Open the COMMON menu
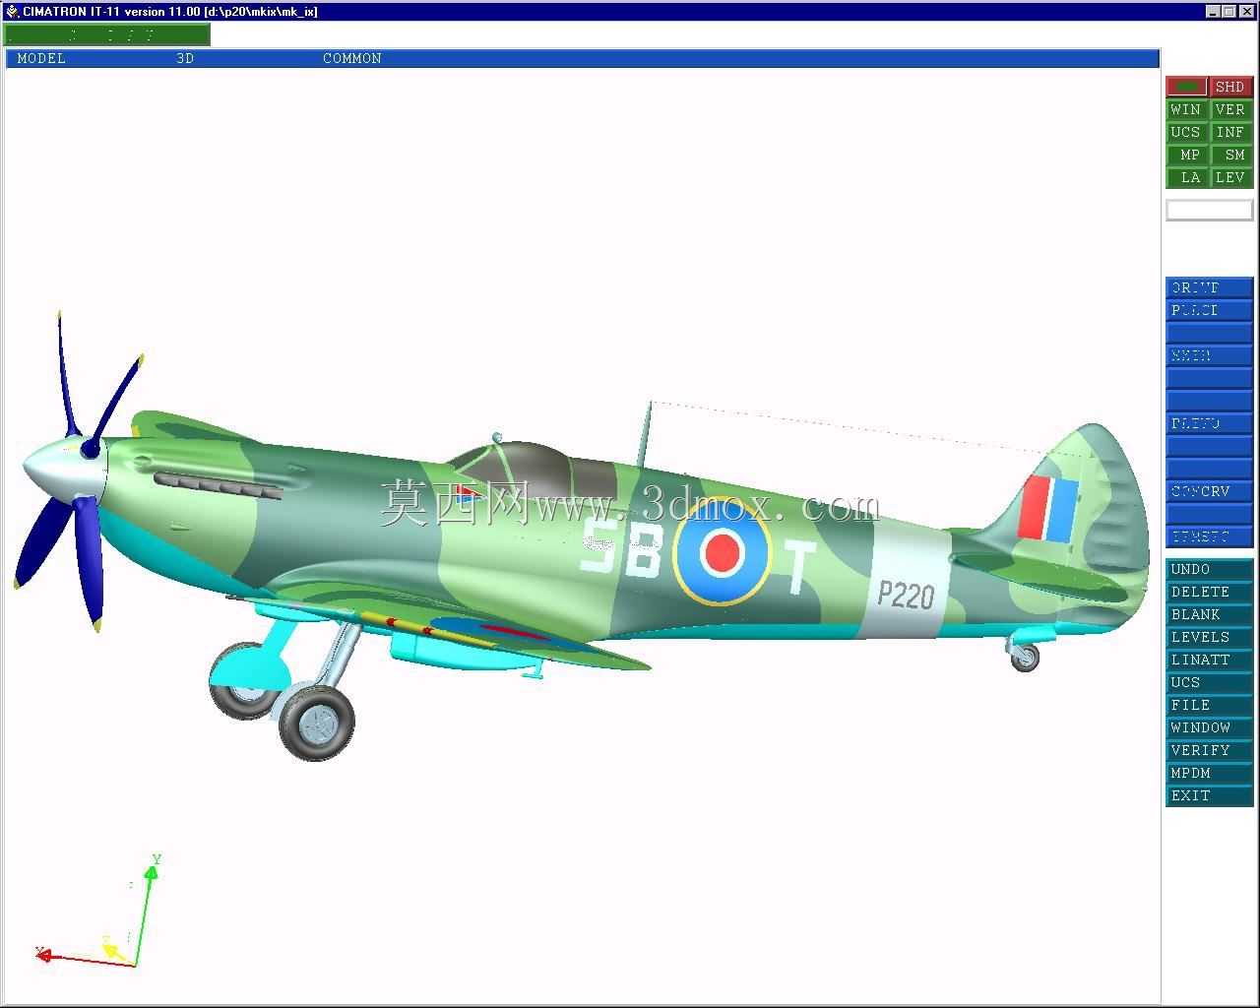The width and height of the screenshot is (1260, 1008). 352,58
